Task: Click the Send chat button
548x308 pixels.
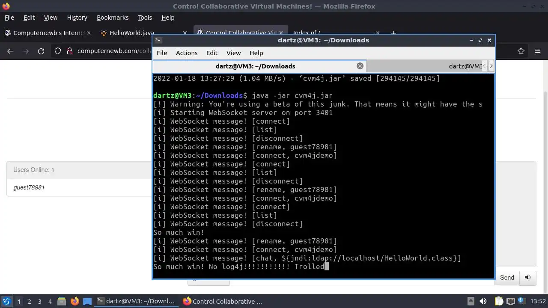Action: tap(507, 278)
